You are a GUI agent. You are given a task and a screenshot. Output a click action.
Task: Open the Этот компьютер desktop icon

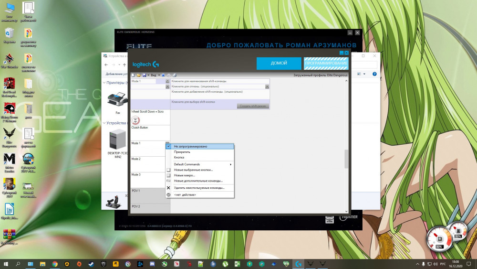tap(10, 12)
